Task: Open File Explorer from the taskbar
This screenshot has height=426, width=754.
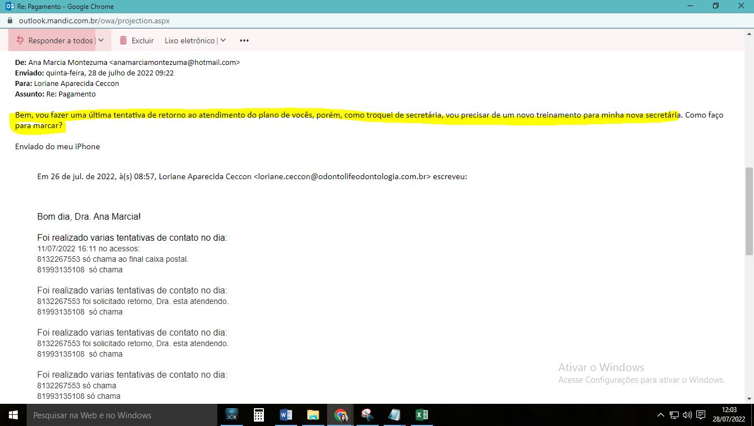Action: pos(313,415)
